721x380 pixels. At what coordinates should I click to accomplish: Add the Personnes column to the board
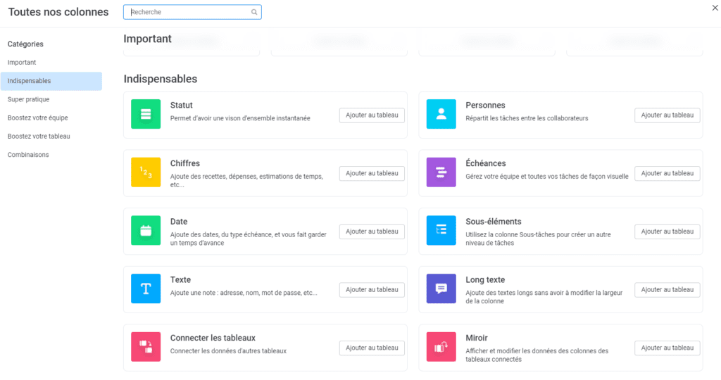coord(667,115)
